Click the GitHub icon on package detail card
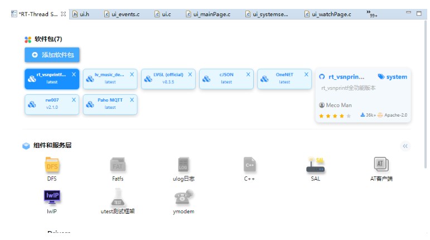Screen dimensions: 430x240 (322, 77)
